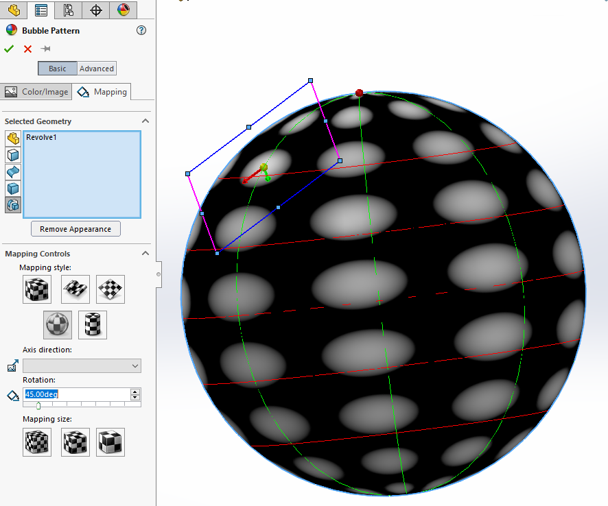Open the FeatureManager design tree tab

tap(14, 10)
